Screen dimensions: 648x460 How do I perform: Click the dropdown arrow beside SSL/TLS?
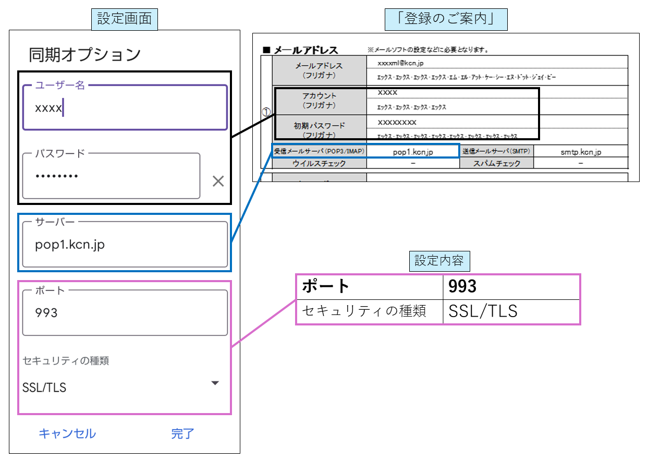coord(215,382)
